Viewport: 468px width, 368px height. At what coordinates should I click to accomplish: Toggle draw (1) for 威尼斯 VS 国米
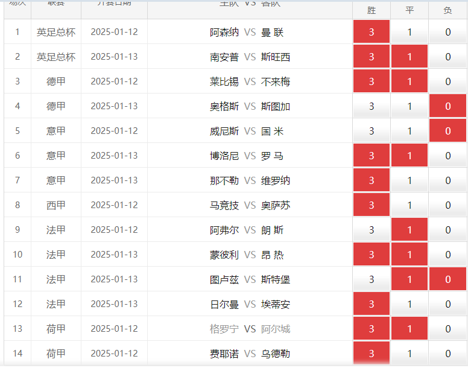pyautogui.click(x=409, y=131)
